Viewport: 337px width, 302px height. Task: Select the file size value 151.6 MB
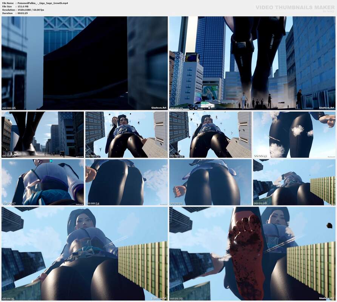(23, 6)
